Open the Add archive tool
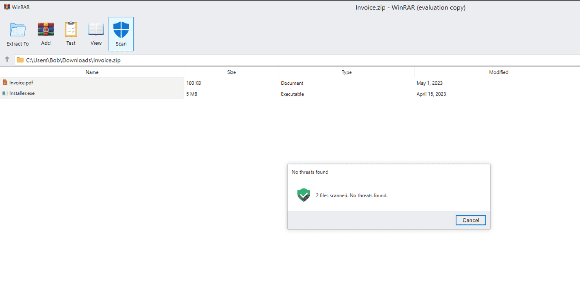Image resolution: width=580 pixels, height=286 pixels. (x=46, y=34)
